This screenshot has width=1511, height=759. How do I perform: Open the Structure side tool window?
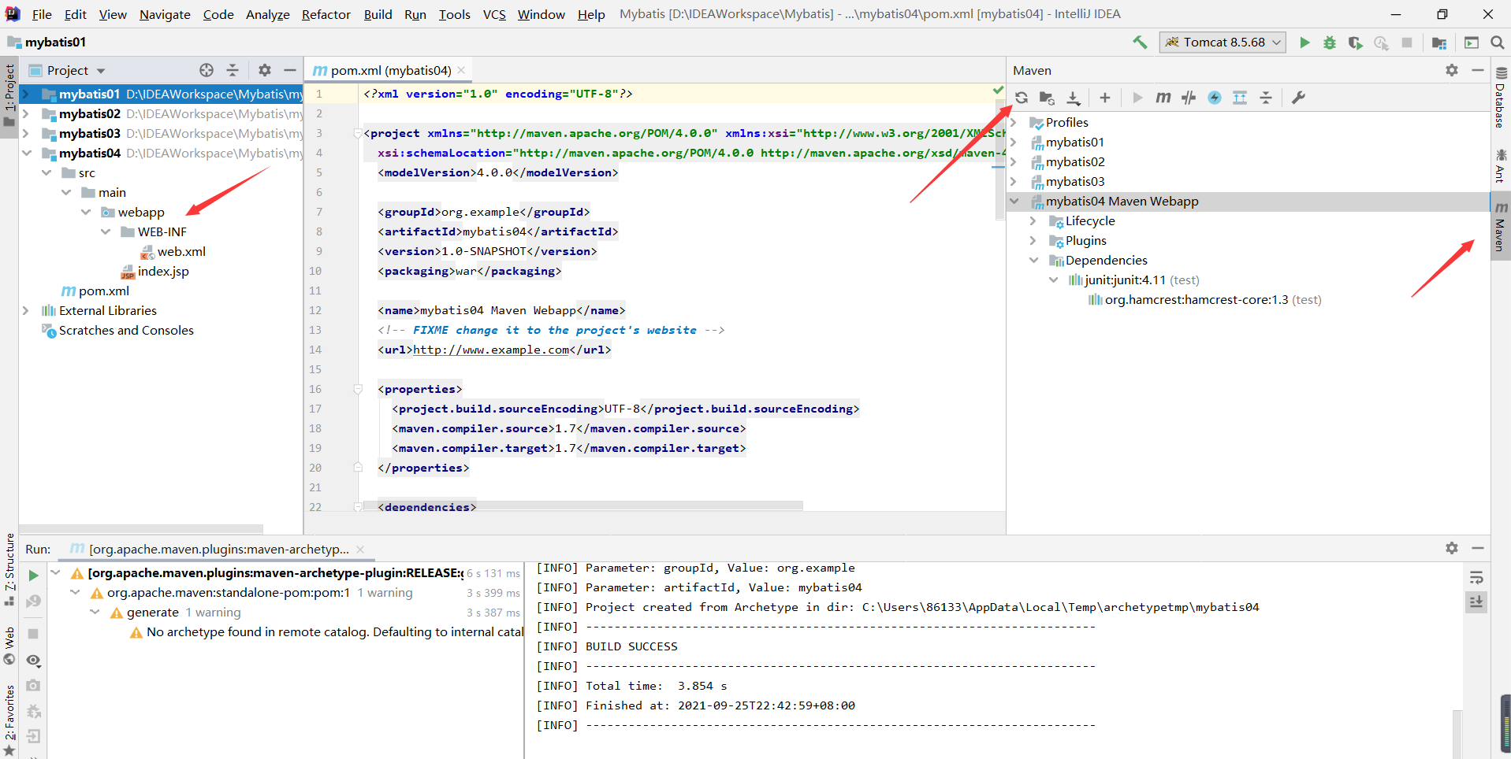point(9,569)
